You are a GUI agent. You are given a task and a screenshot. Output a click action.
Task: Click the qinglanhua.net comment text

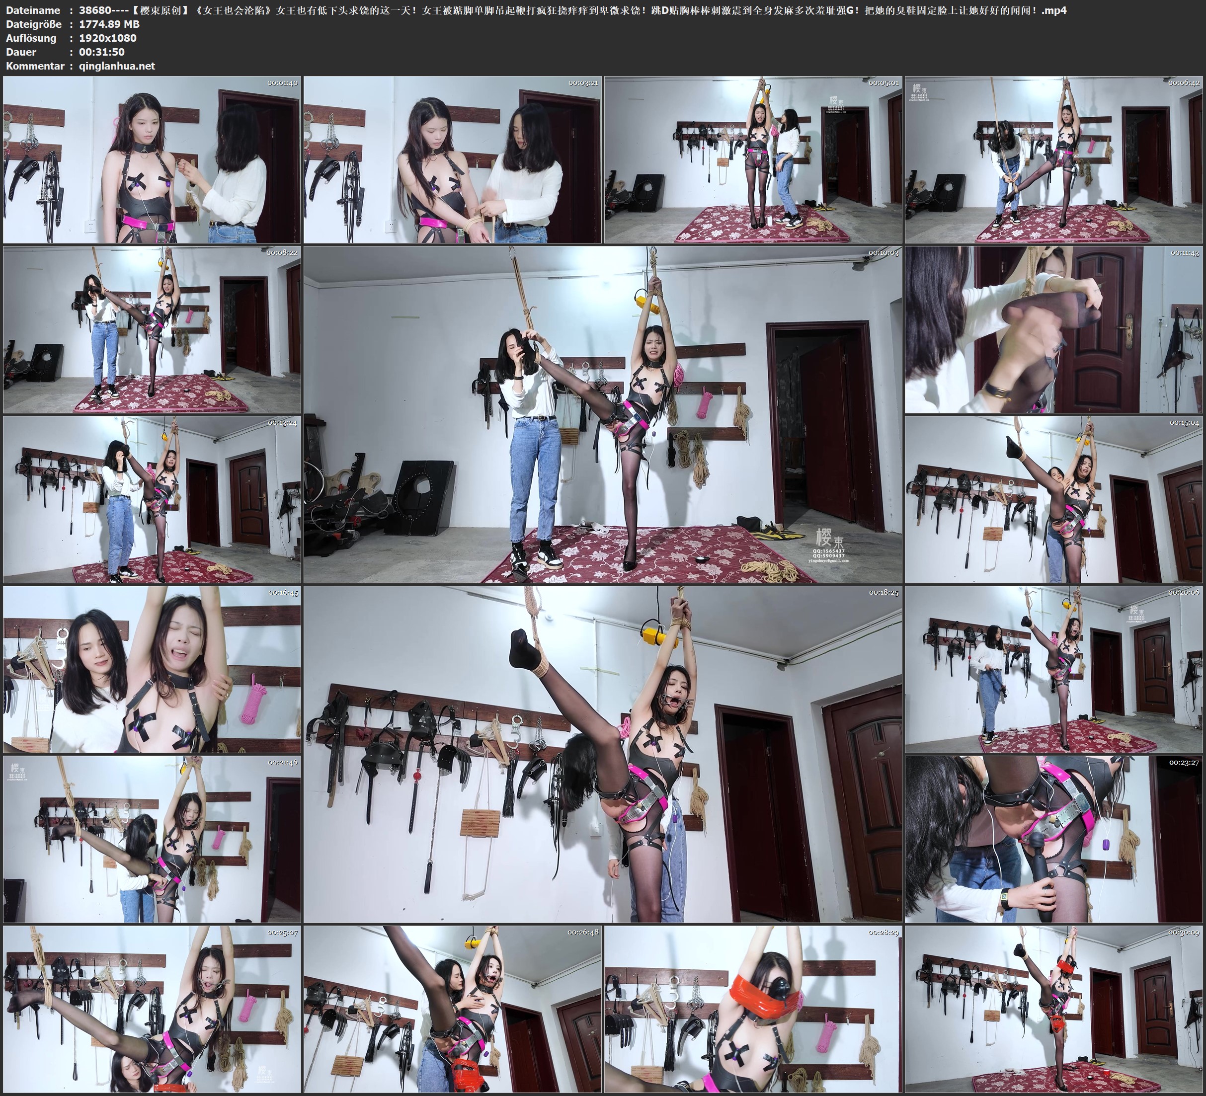point(117,67)
